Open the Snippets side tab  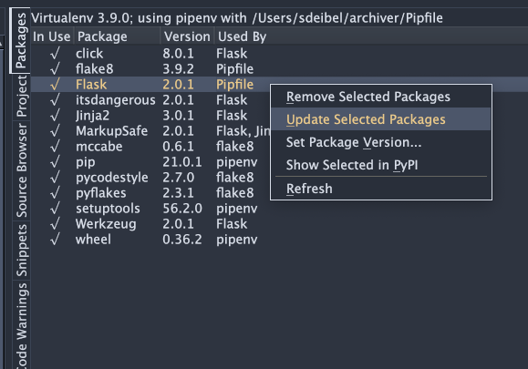click(x=22, y=251)
